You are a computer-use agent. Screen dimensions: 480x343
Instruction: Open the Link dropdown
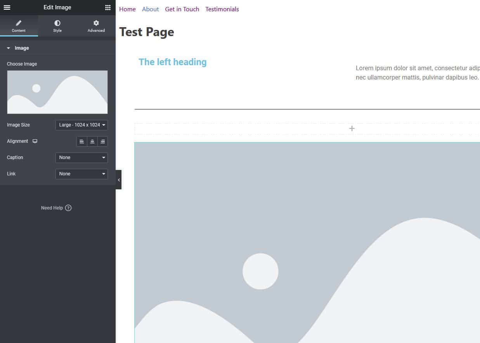[x=81, y=174]
